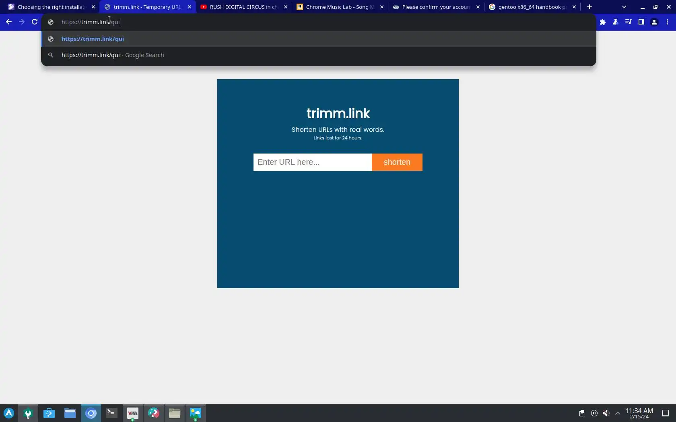Open the software store bag icon in taskbar

click(49, 413)
